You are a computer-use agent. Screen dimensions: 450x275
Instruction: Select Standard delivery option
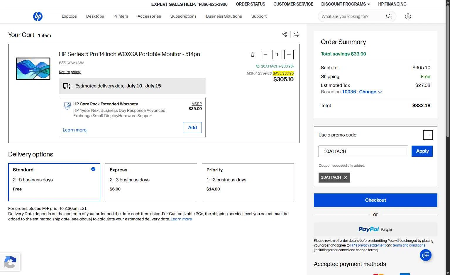click(x=54, y=182)
